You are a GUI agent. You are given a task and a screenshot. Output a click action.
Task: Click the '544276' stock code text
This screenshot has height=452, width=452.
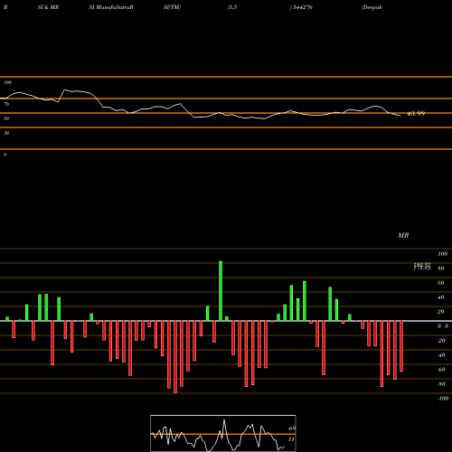tap(302, 7)
